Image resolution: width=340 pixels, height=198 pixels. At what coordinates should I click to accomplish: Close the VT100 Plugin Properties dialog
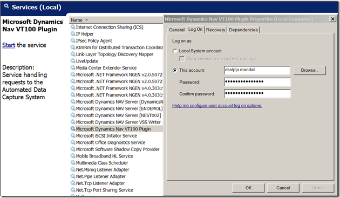click(332, 19)
